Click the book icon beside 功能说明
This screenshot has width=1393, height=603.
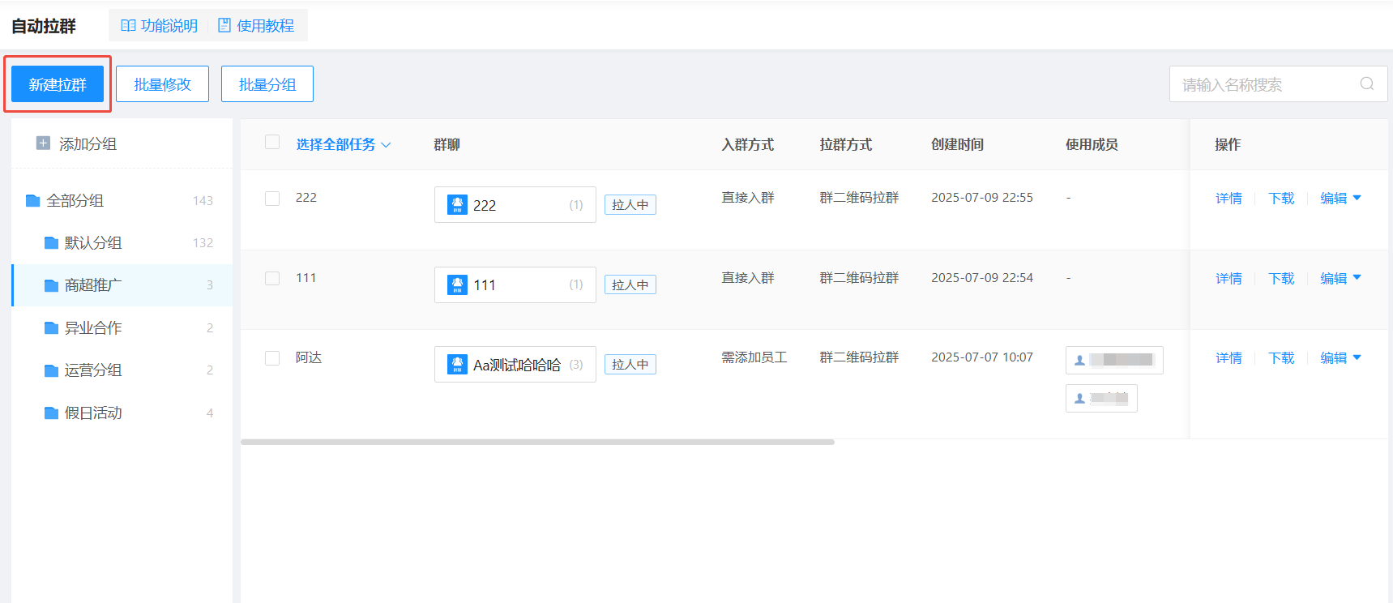(128, 26)
